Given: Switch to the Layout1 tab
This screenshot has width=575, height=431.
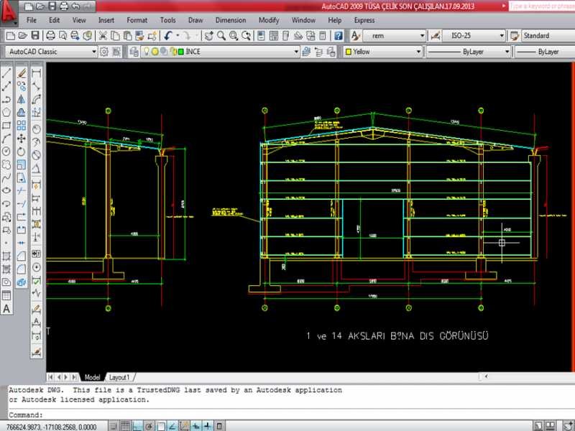Looking at the screenshot, I should point(119,377).
